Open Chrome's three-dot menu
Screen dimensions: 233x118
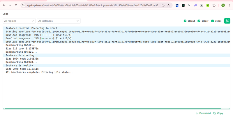click(229, 5)
